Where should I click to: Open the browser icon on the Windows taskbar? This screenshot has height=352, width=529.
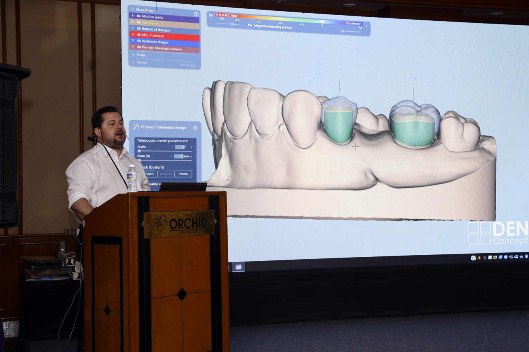506,257
